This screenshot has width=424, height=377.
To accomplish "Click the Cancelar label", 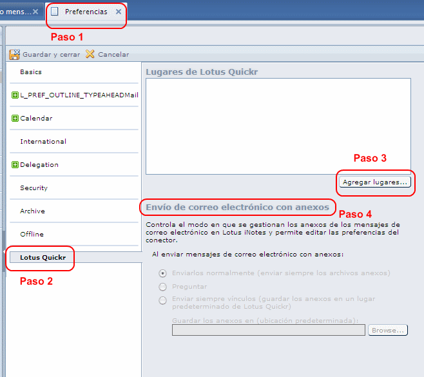I will (113, 54).
